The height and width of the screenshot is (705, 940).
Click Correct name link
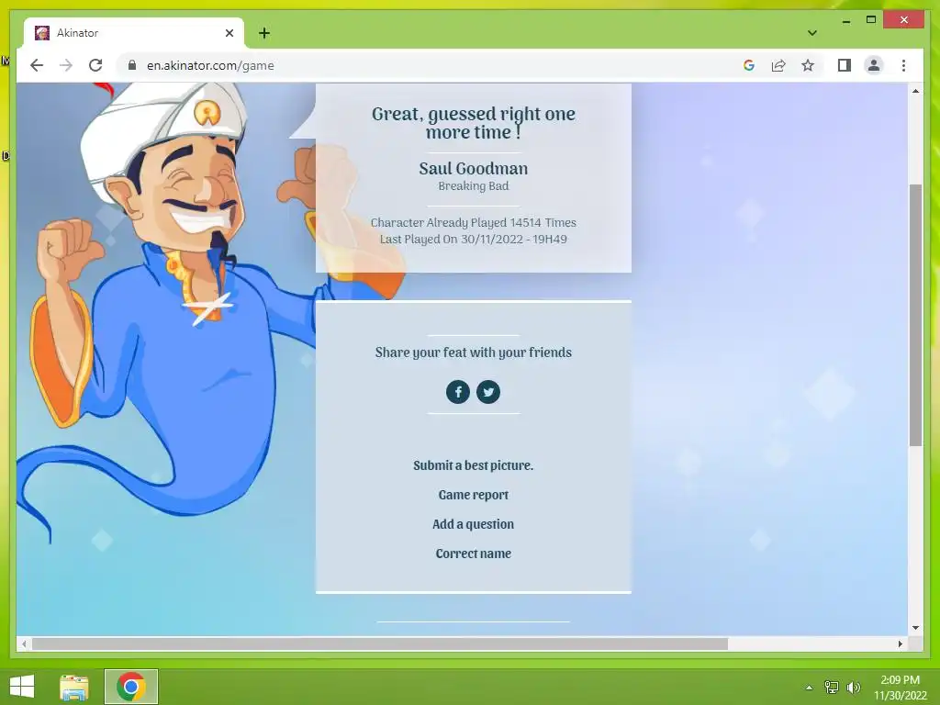473,554
